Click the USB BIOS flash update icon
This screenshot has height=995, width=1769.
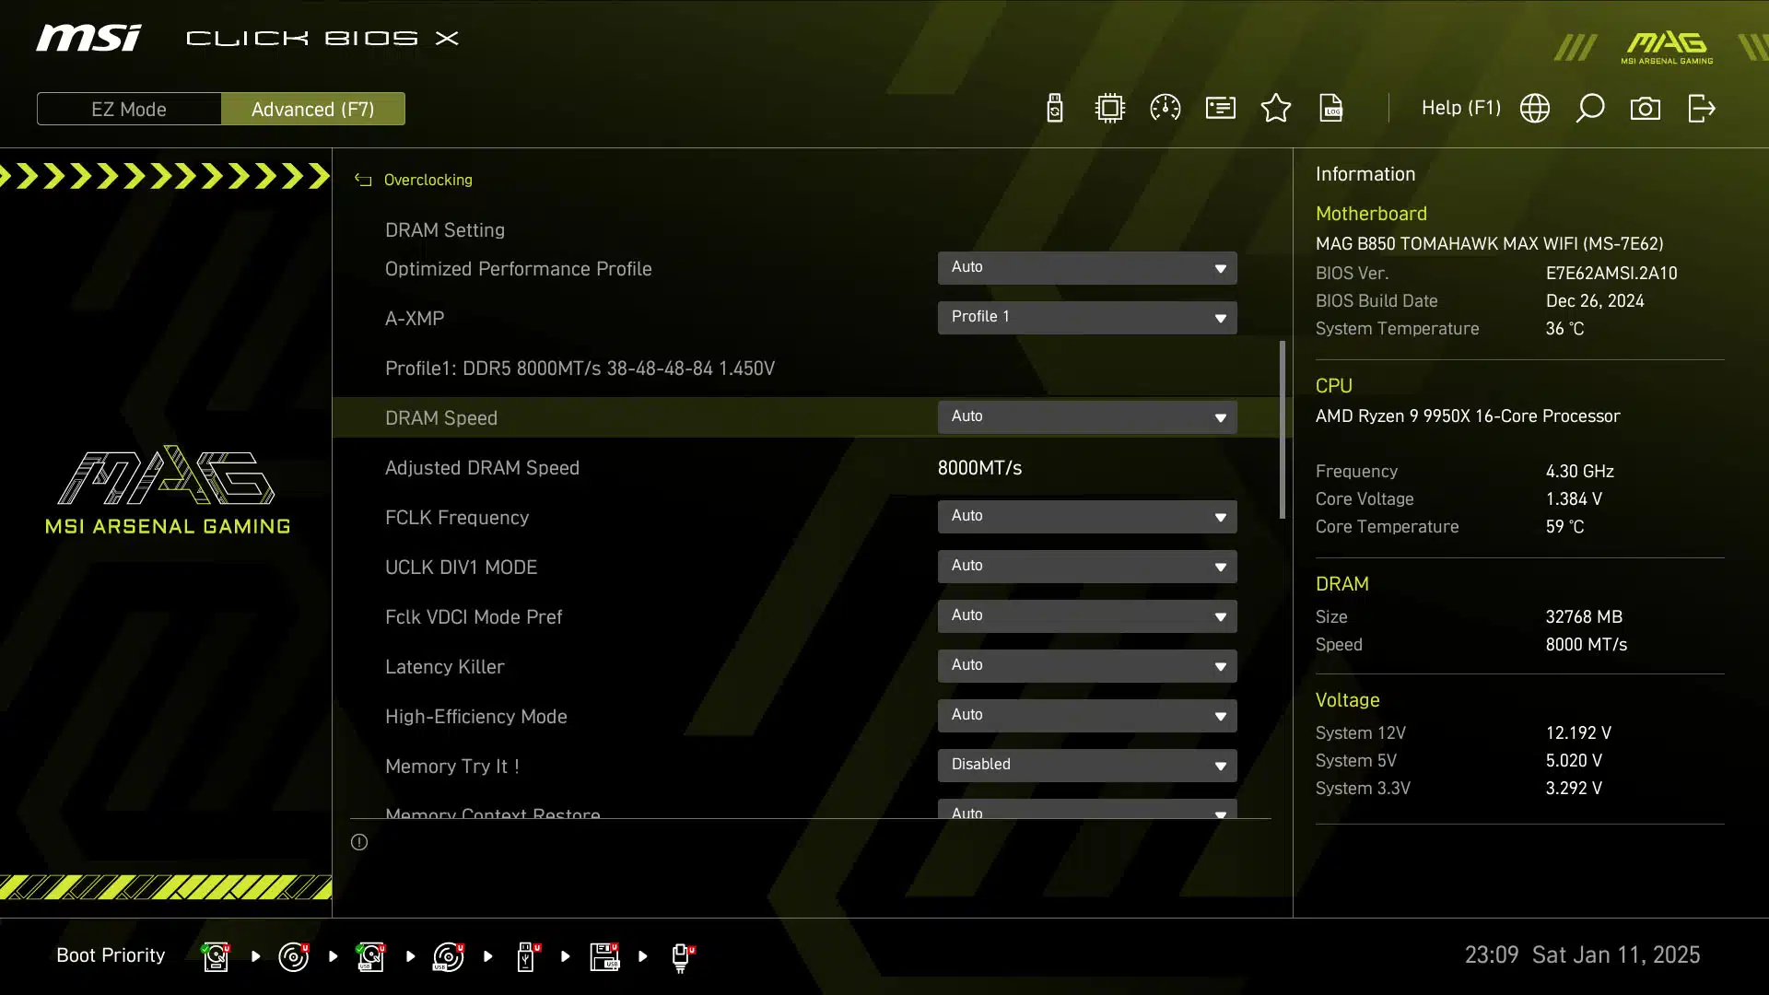coord(1055,109)
